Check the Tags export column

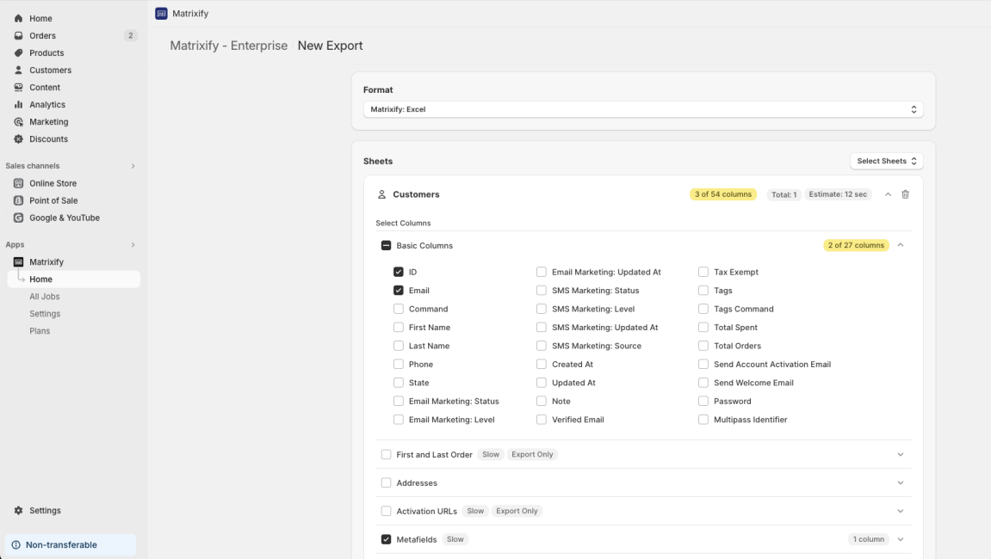(x=703, y=290)
